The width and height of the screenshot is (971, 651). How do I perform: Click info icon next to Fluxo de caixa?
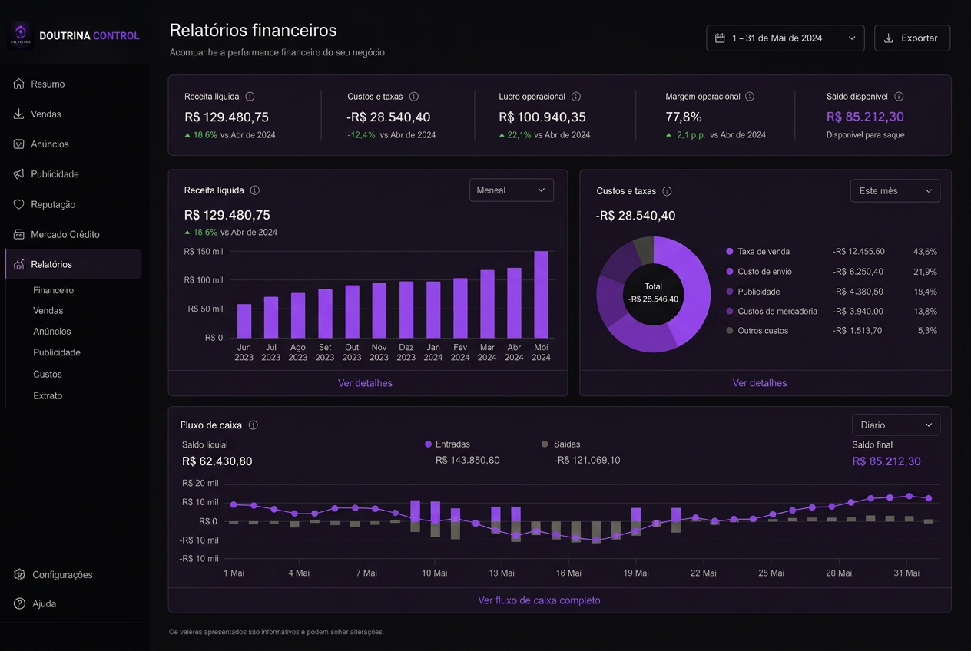[x=253, y=425]
